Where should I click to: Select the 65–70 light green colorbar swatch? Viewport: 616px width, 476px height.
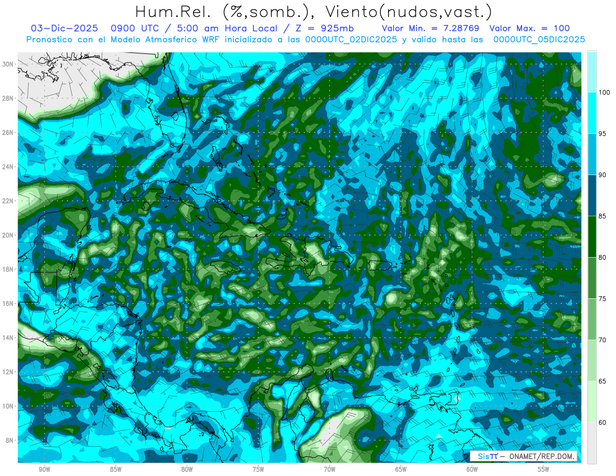click(x=592, y=360)
